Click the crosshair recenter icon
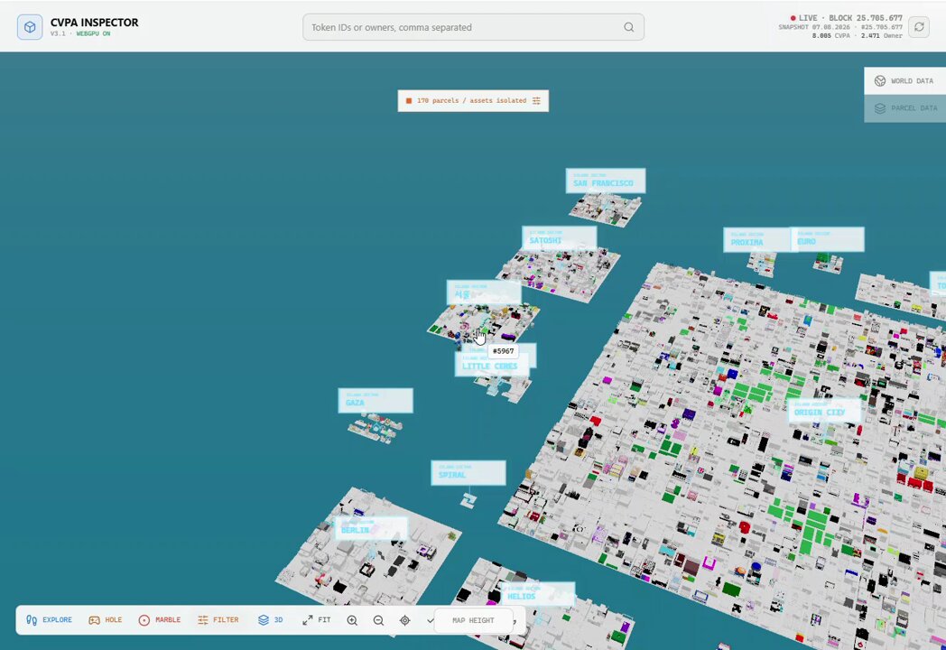Screen dimensions: 946x650 404,620
